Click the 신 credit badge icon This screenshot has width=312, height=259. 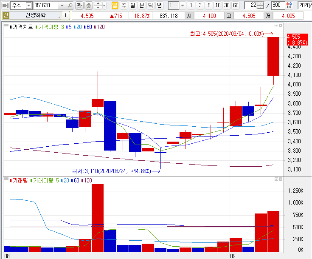(x=6, y=15)
